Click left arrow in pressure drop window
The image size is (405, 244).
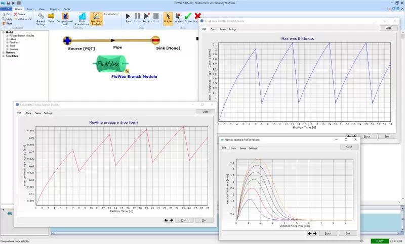(166, 220)
